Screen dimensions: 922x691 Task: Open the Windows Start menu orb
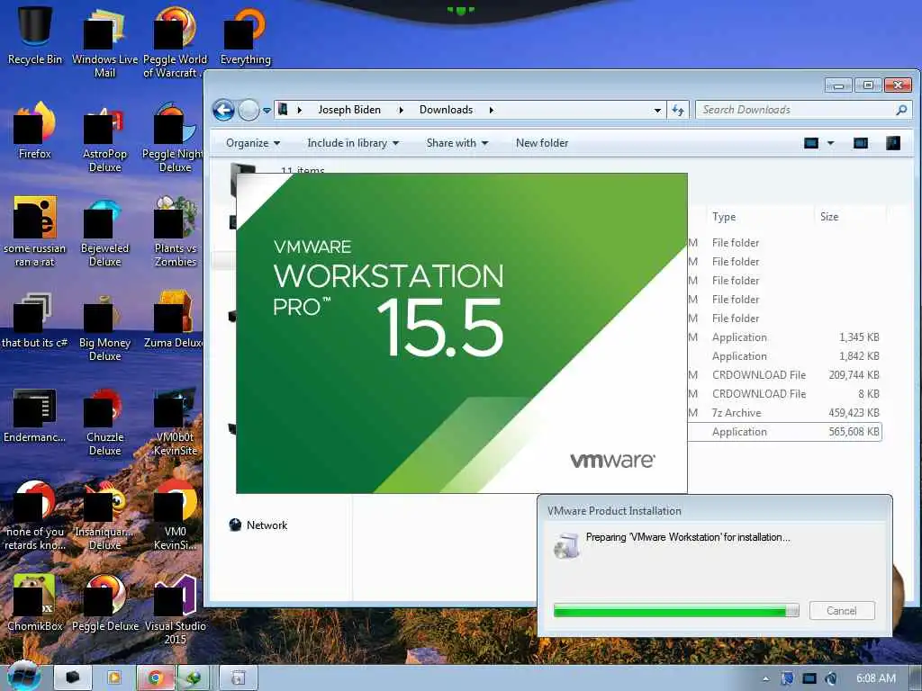tap(23, 677)
